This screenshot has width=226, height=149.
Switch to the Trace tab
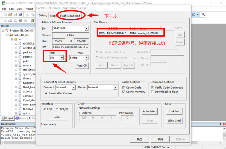(53, 16)
